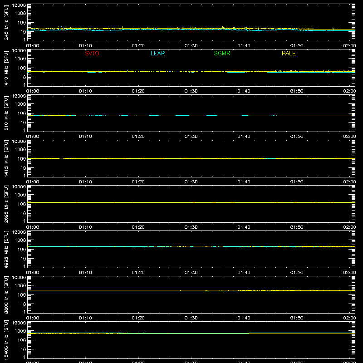The width and height of the screenshot is (363, 363).
Task: Click the 1000 tick of 15400 MHz plot
Action: 20,331
